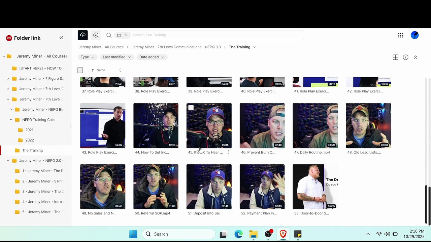Image resolution: width=431 pixels, height=242 pixels.
Task: Expand the Jeremy Miner - 7 Figure folder arrow
Action: point(8,79)
